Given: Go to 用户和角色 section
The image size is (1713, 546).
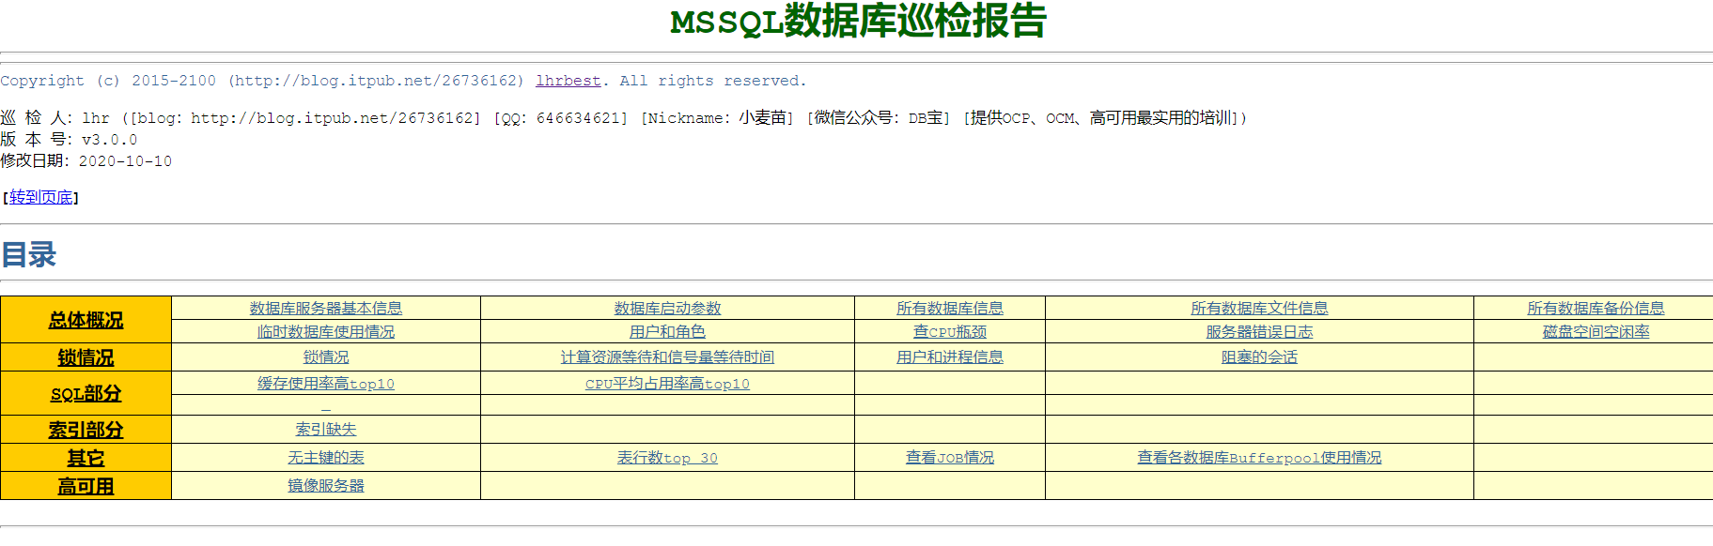Looking at the screenshot, I should point(667,331).
